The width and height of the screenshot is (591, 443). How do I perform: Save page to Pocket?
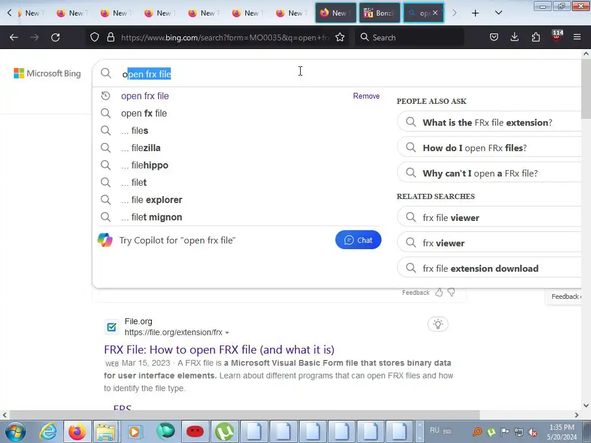pyautogui.click(x=494, y=37)
